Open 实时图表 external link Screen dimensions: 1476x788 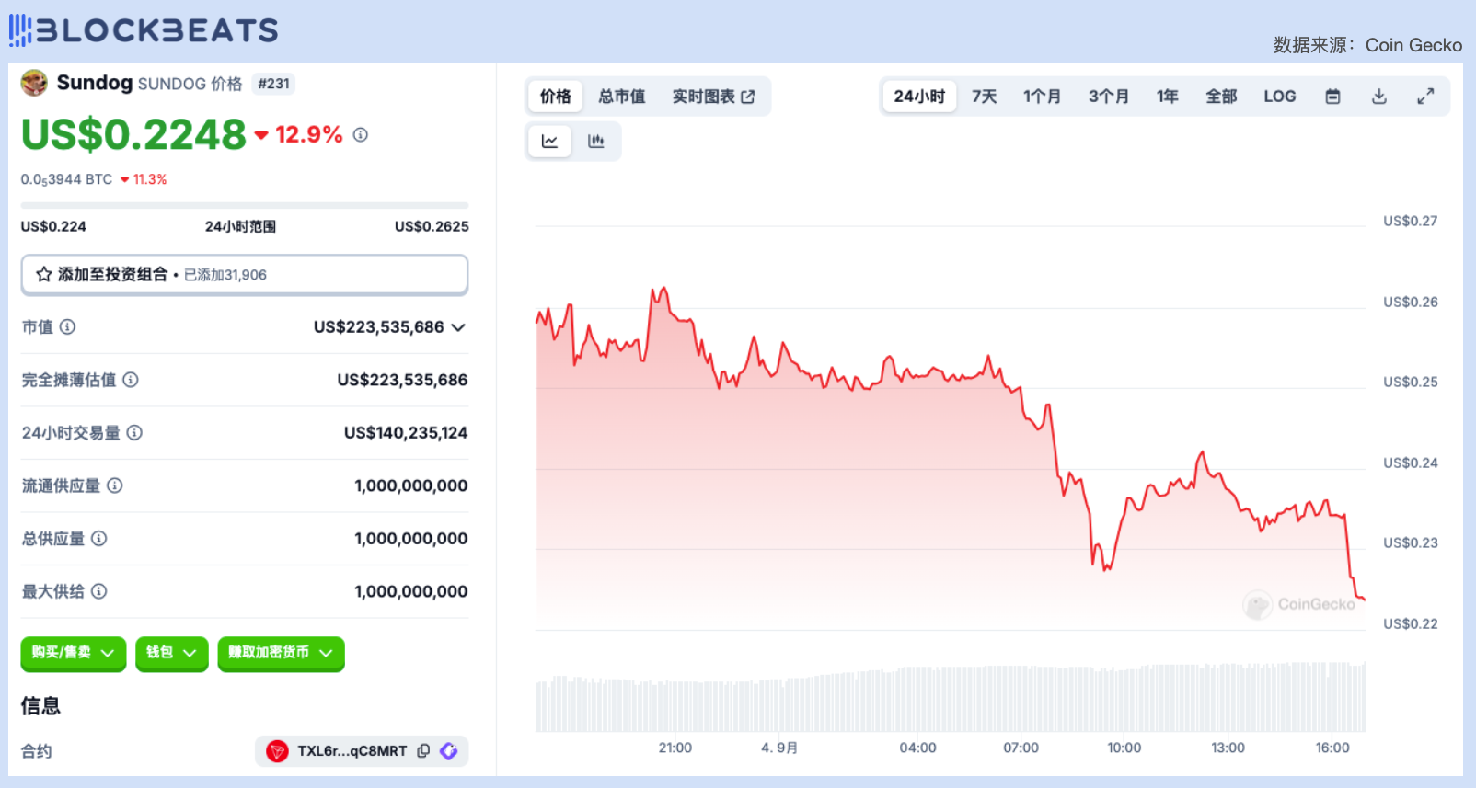[713, 97]
